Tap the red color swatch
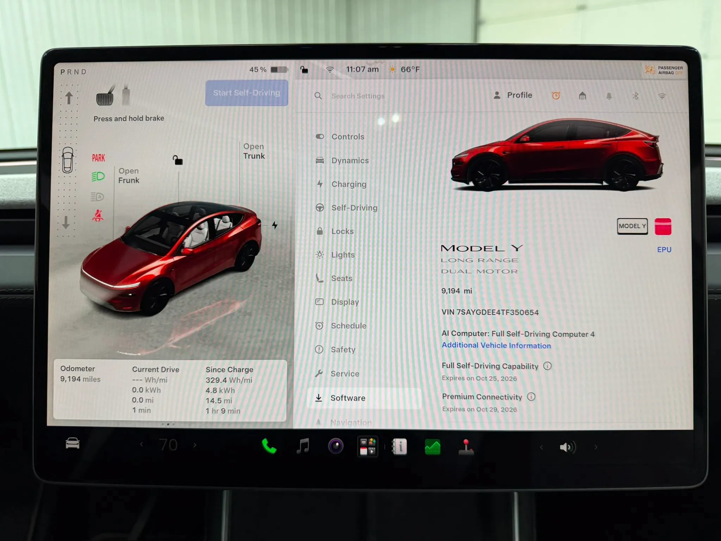This screenshot has width=721, height=541. pos(663,226)
